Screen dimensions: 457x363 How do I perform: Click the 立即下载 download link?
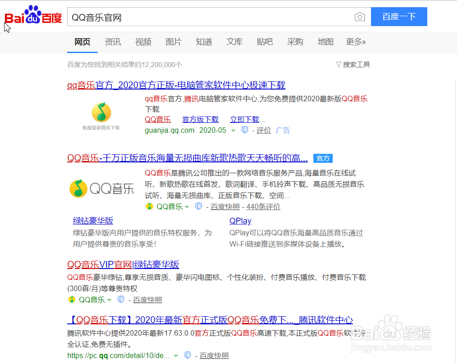point(245,119)
